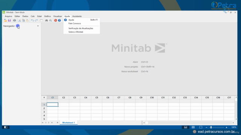241x135 pixels.
Task: Select the Worksheet 1 tab
Action: point(69,123)
